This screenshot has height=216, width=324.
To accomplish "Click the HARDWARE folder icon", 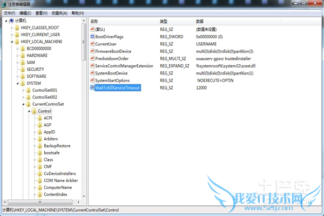I will point(23,56).
